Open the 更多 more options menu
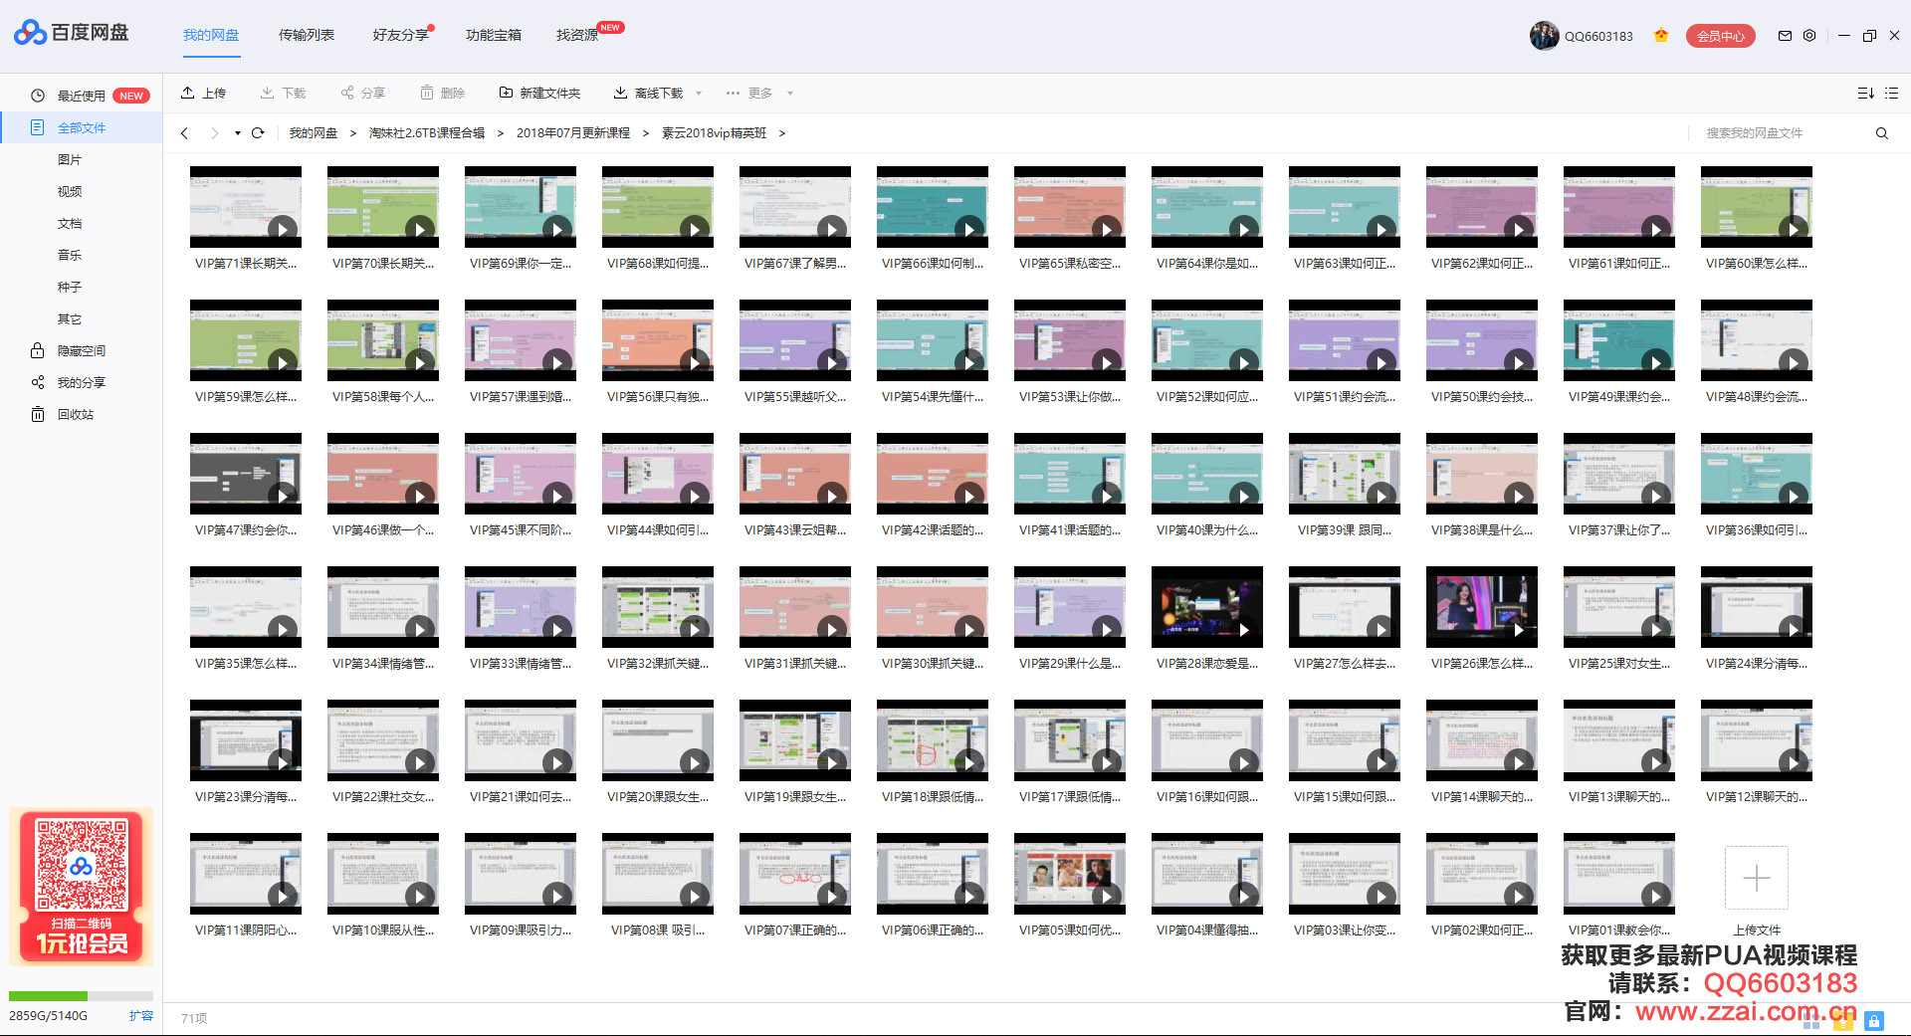Viewport: 1911px width, 1036px height. 749,93
